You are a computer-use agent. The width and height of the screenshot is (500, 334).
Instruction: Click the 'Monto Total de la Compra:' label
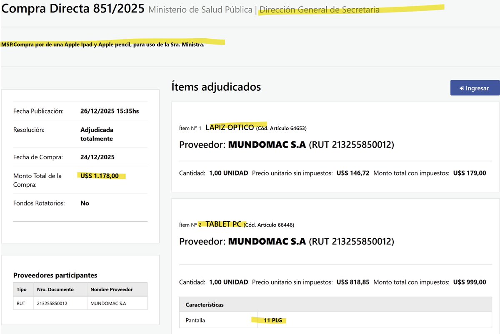[x=37, y=180]
